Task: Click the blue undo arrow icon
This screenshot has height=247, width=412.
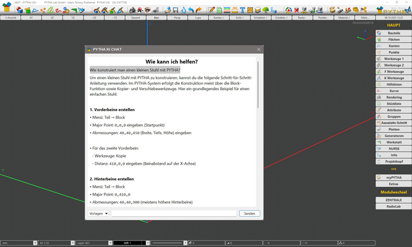Action: (x=191, y=10)
